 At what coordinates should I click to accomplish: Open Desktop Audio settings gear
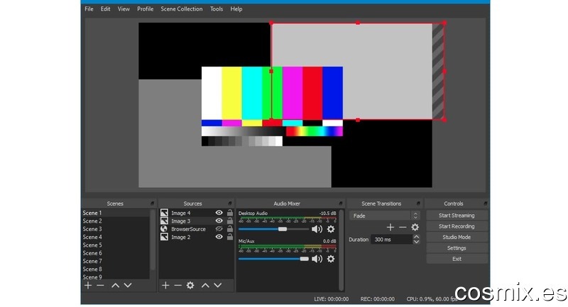[x=331, y=229]
